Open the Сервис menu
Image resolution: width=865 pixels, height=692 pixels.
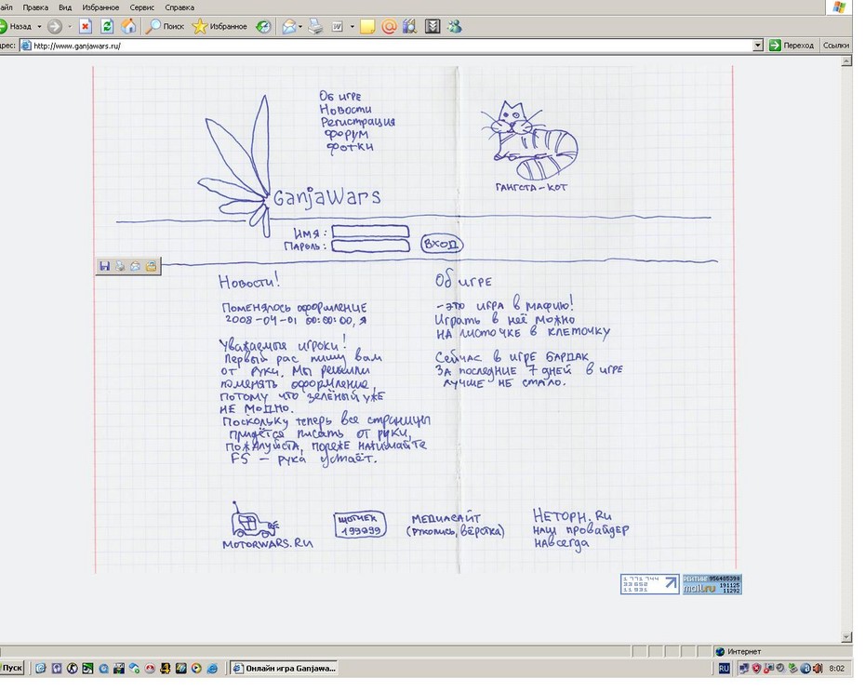coord(141,7)
